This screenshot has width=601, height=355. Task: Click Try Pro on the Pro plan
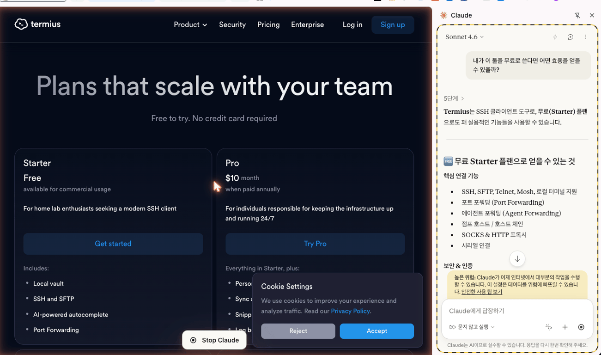[x=315, y=244]
